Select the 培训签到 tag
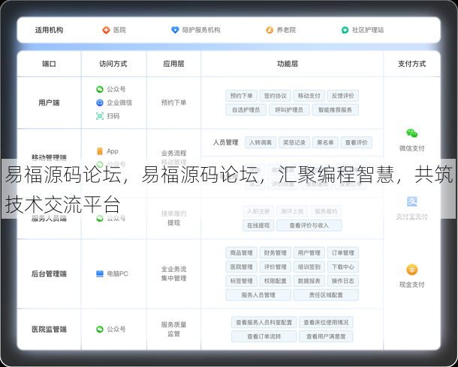 (309, 267)
